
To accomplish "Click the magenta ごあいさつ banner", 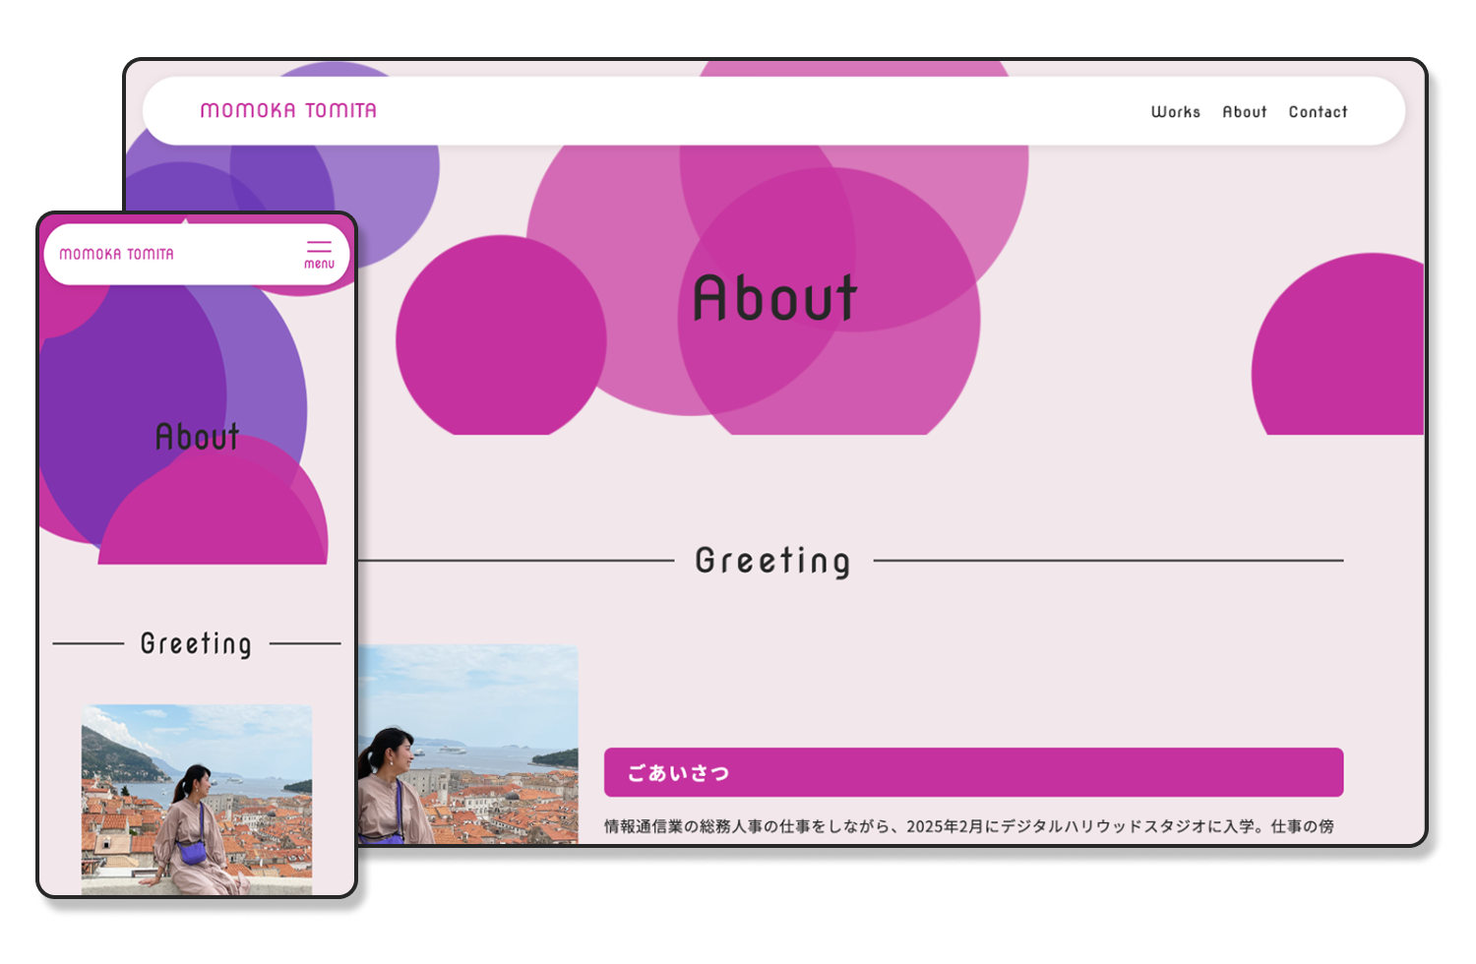I will pyautogui.click(x=972, y=772).
